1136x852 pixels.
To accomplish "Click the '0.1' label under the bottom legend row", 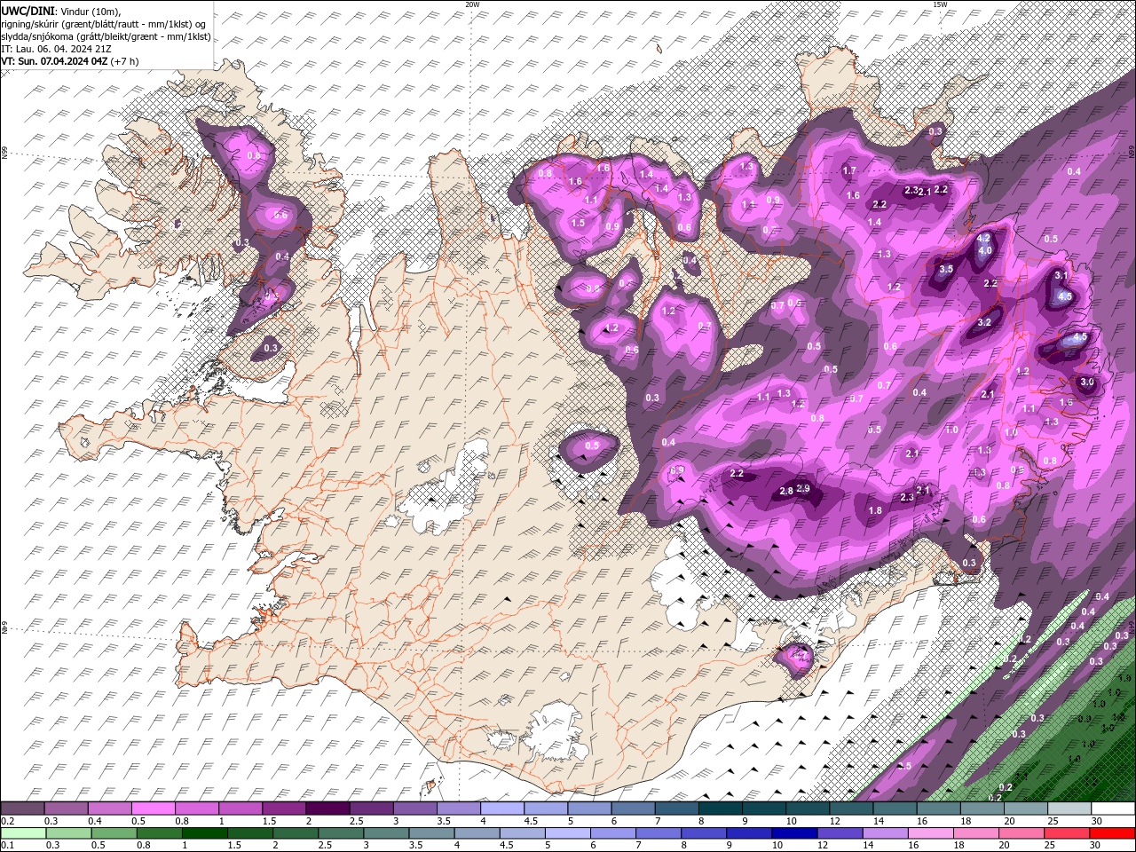I will click(x=7, y=846).
